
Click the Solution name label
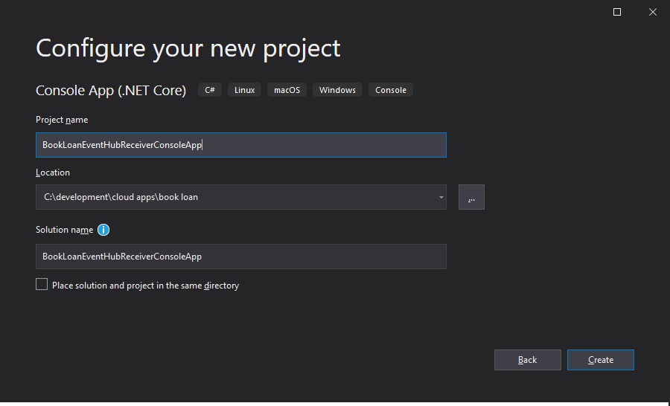[65, 230]
